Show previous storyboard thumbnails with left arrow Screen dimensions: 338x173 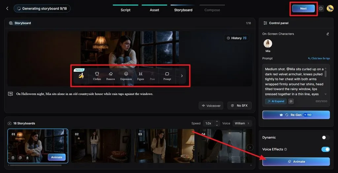pyautogui.click(x=10, y=147)
